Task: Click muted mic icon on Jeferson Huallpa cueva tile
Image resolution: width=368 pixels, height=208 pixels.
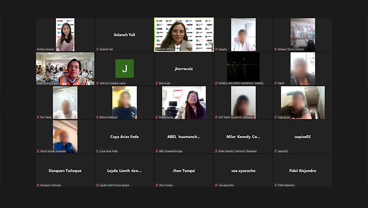Action: coord(97,83)
